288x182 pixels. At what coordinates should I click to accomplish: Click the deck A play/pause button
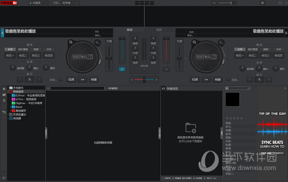[83, 80]
